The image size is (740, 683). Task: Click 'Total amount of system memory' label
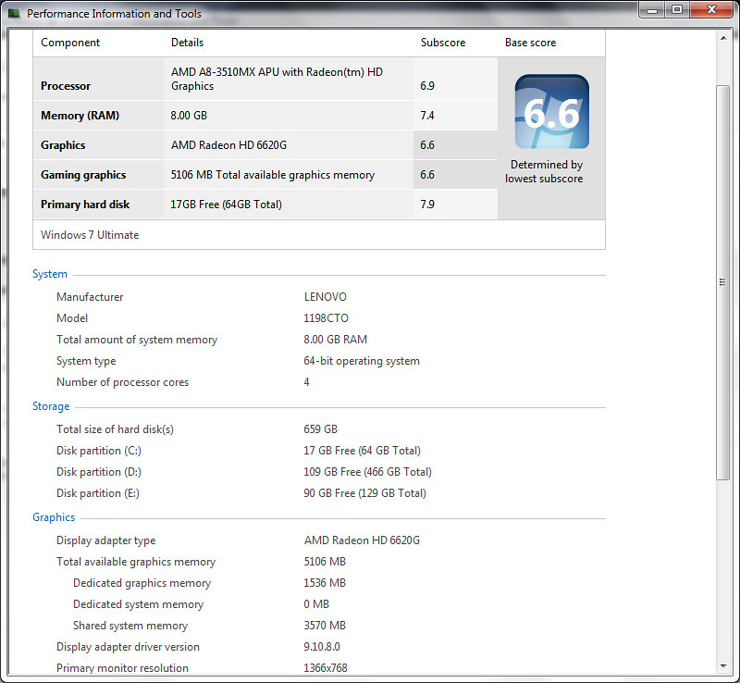point(137,340)
